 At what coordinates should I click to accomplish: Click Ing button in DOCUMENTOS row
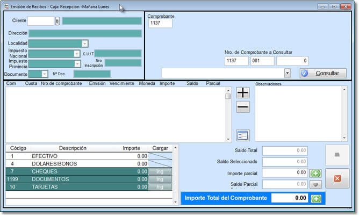tap(160, 179)
